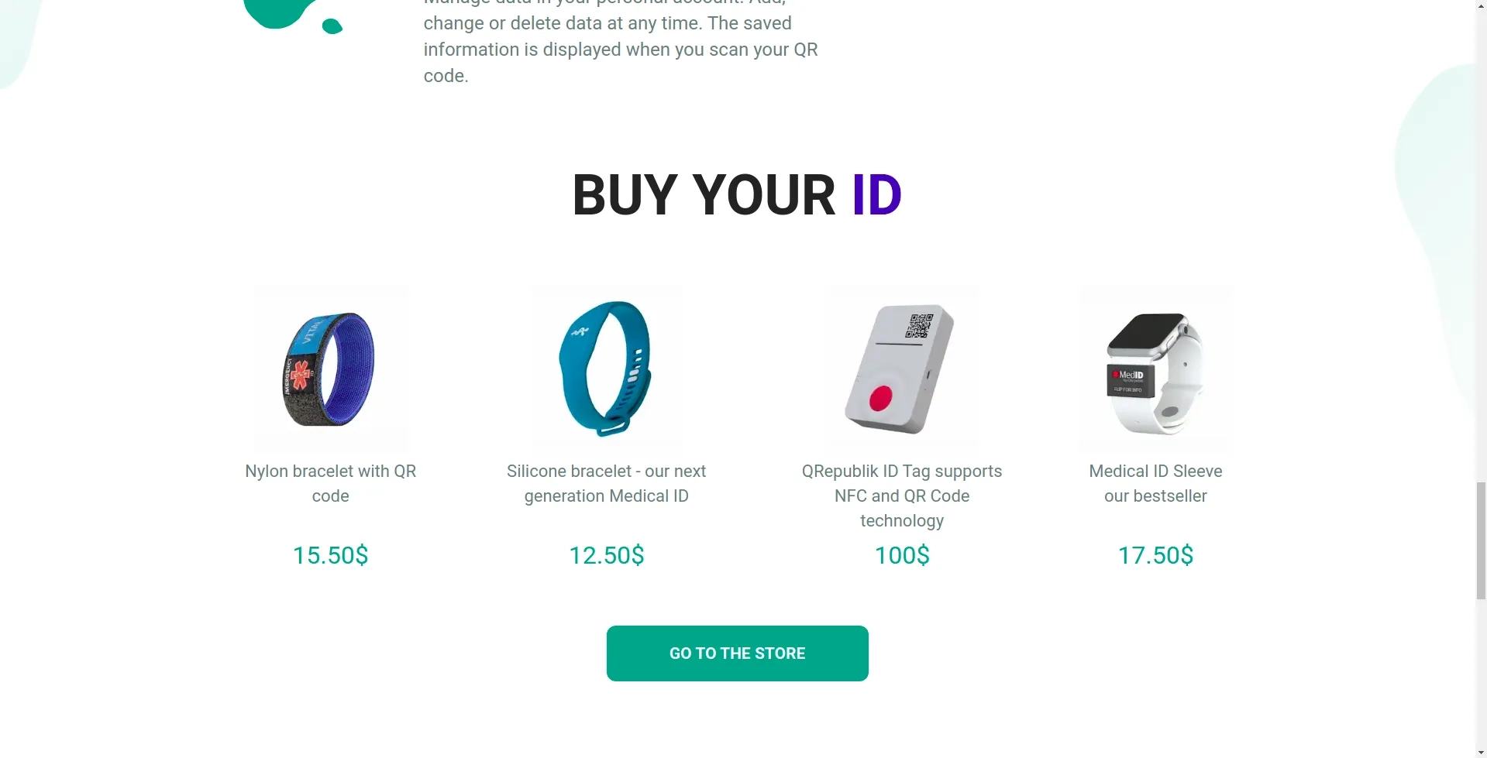The height and width of the screenshot is (758, 1487).
Task: Select the 100$ price
Action: coord(902,555)
